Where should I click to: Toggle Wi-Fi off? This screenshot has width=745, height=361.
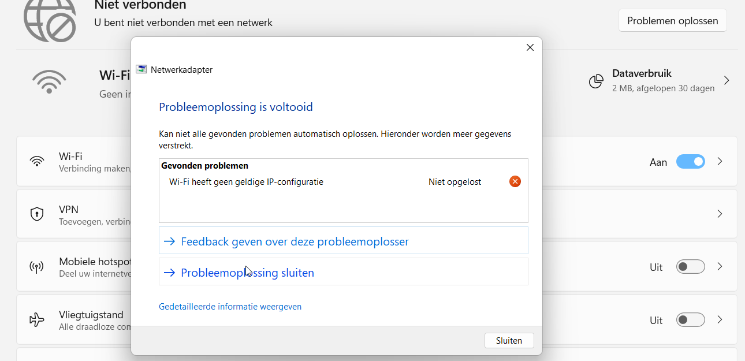point(691,162)
